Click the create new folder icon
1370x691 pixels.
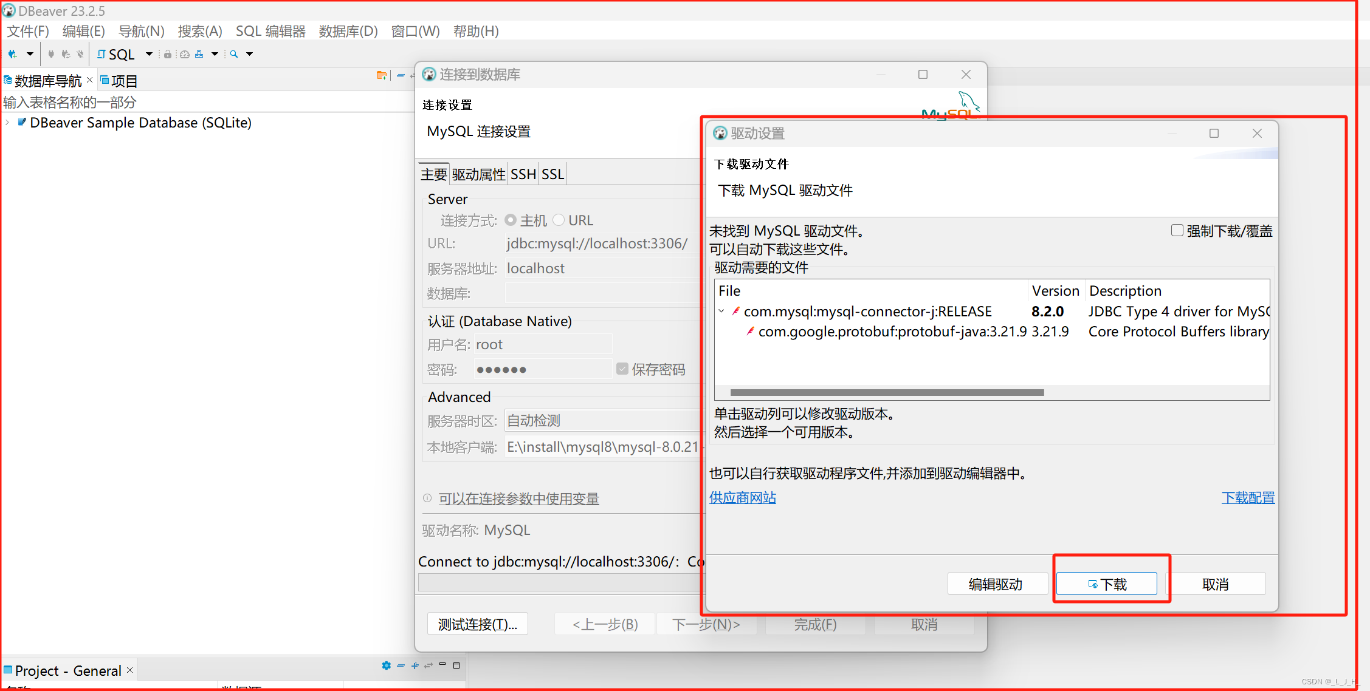[x=381, y=75]
